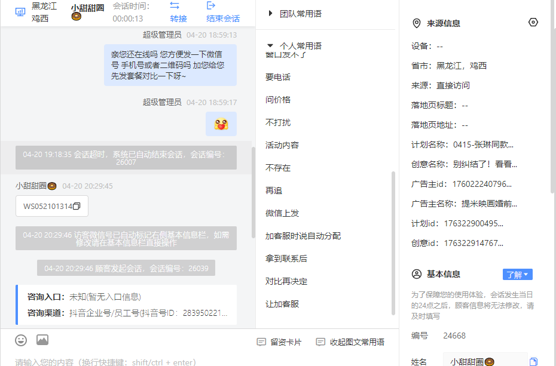
Task: Click the 留资卡片 button
Action: pyautogui.click(x=279, y=342)
